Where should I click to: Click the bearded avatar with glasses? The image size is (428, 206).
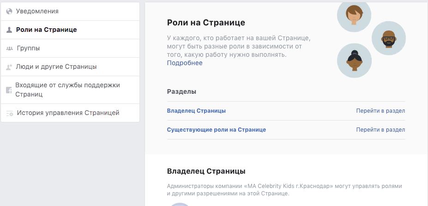point(388,38)
